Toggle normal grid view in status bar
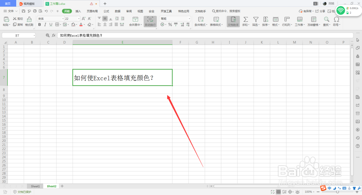This screenshot has height=195, width=362. [x=278, y=192]
